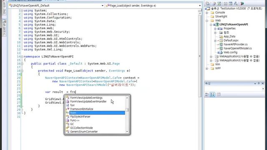Click the Silverlight folder icon
267x150 pixels.
click(x=212, y=17)
